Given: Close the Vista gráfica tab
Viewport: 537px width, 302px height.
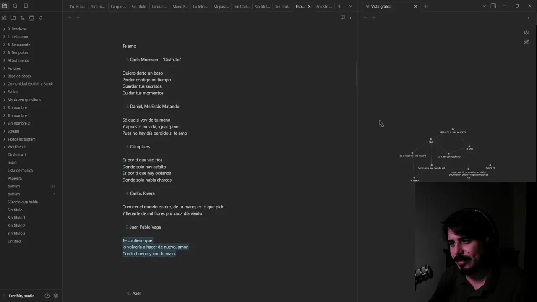Looking at the screenshot, I should point(416,6).
